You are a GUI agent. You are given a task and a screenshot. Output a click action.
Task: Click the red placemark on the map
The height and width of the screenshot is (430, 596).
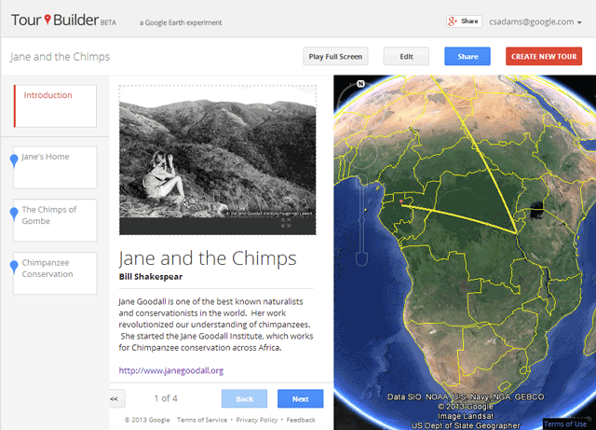pyautogui.click(x=401, y=201)
